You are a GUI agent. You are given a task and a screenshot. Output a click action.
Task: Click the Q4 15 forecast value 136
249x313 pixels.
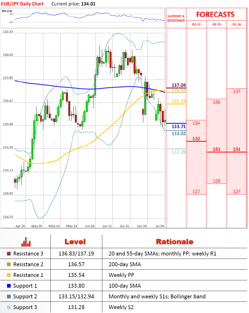pyautogui.click(x=217, y=102)
